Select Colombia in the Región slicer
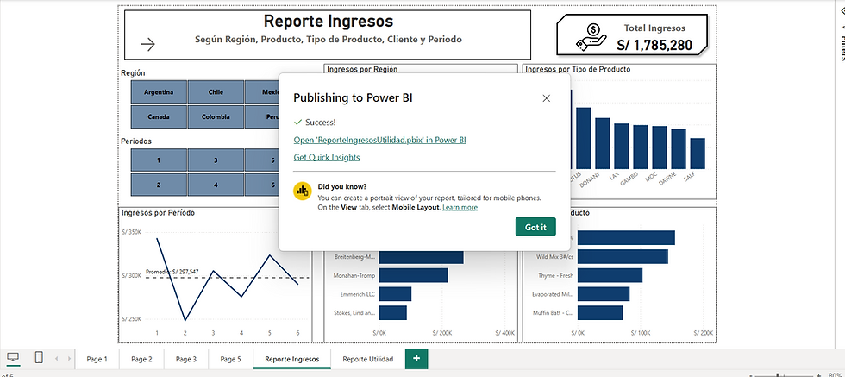845x377 pixels. click(216, 116)
